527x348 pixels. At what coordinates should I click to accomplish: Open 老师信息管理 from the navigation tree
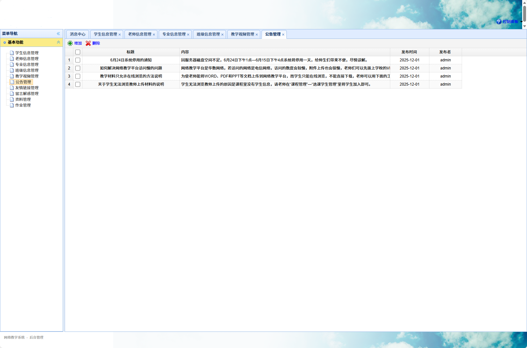click(x=27, y=59)
